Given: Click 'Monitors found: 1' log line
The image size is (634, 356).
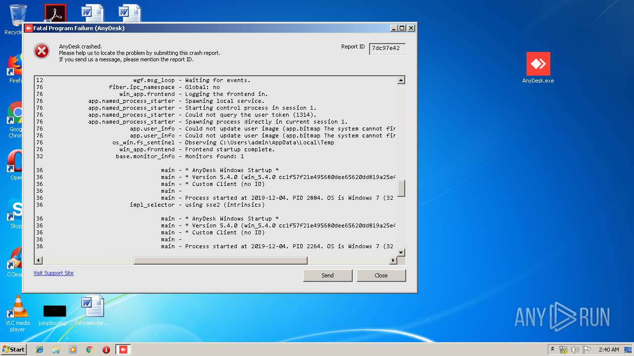Looking at the screenshot, I should (x=215, y=156).
